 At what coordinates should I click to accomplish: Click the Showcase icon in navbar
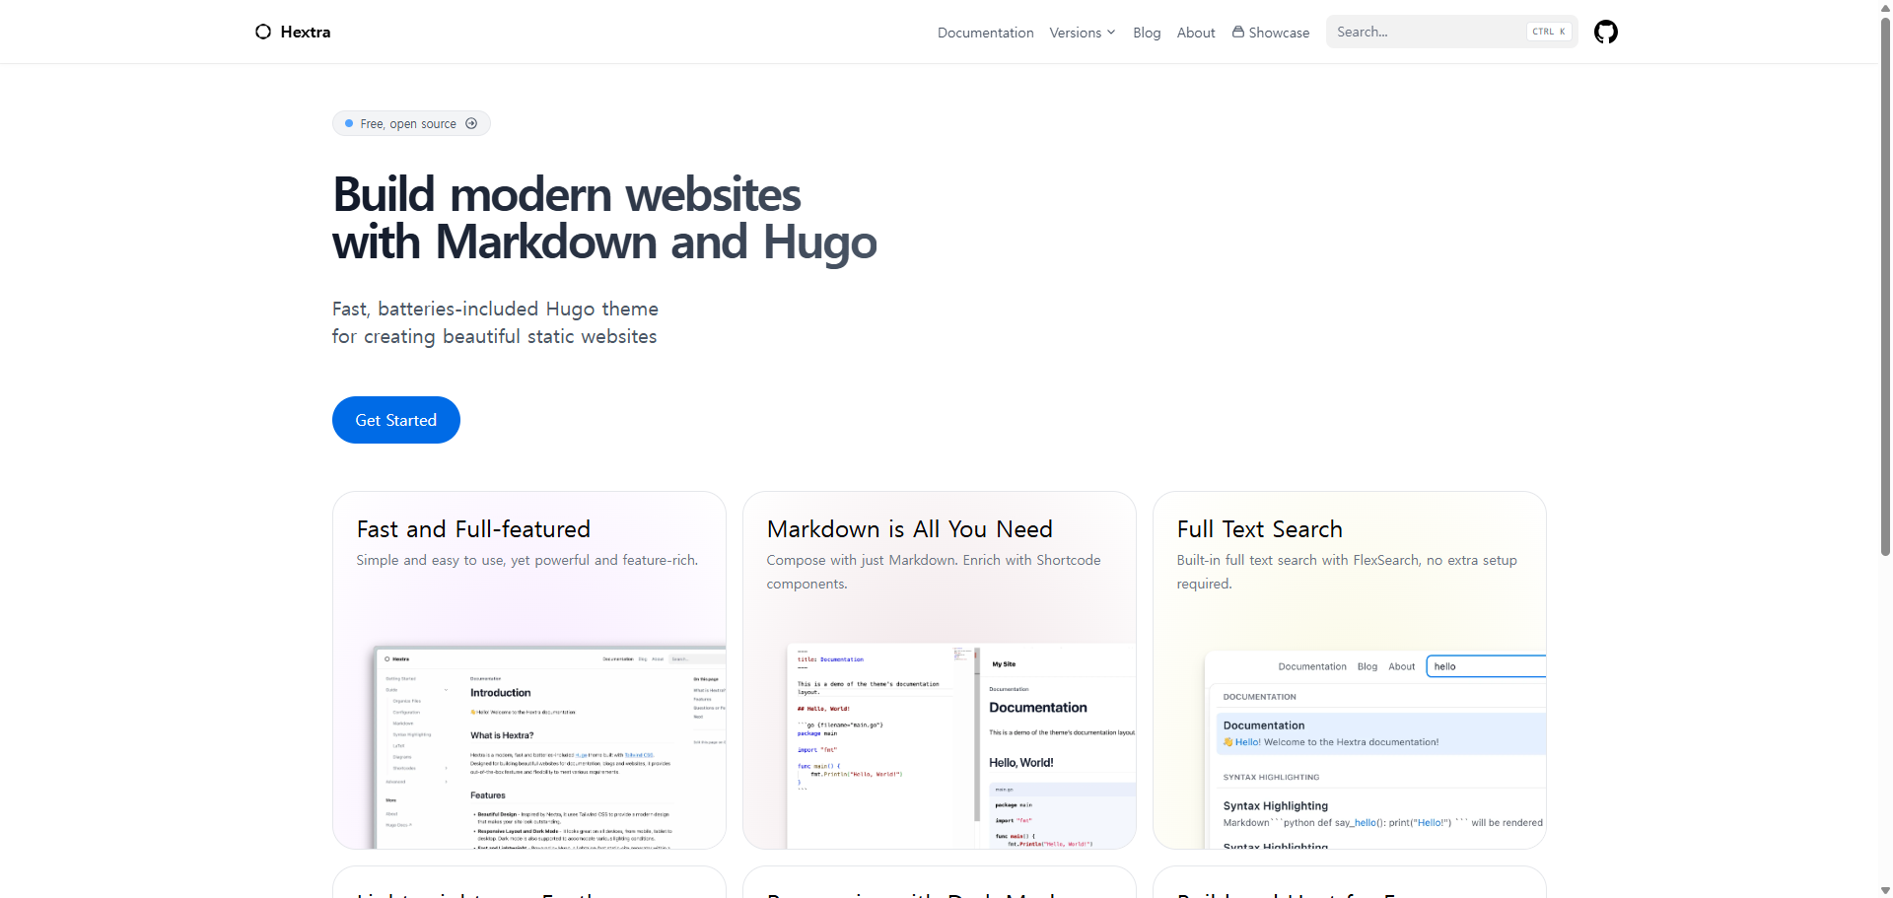tap(1238, 32)
